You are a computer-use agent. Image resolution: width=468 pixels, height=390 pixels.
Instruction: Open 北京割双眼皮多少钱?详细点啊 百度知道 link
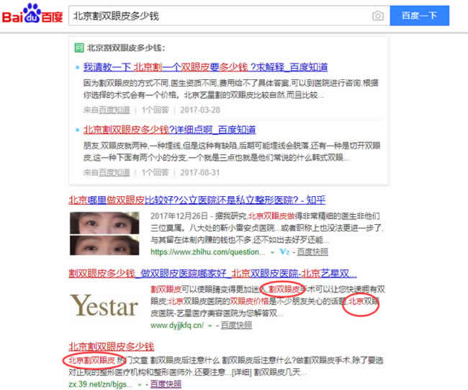(x=169, y=130)
